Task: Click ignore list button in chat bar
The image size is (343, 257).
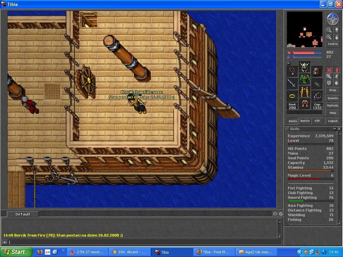Action: [x=281, y=214]
